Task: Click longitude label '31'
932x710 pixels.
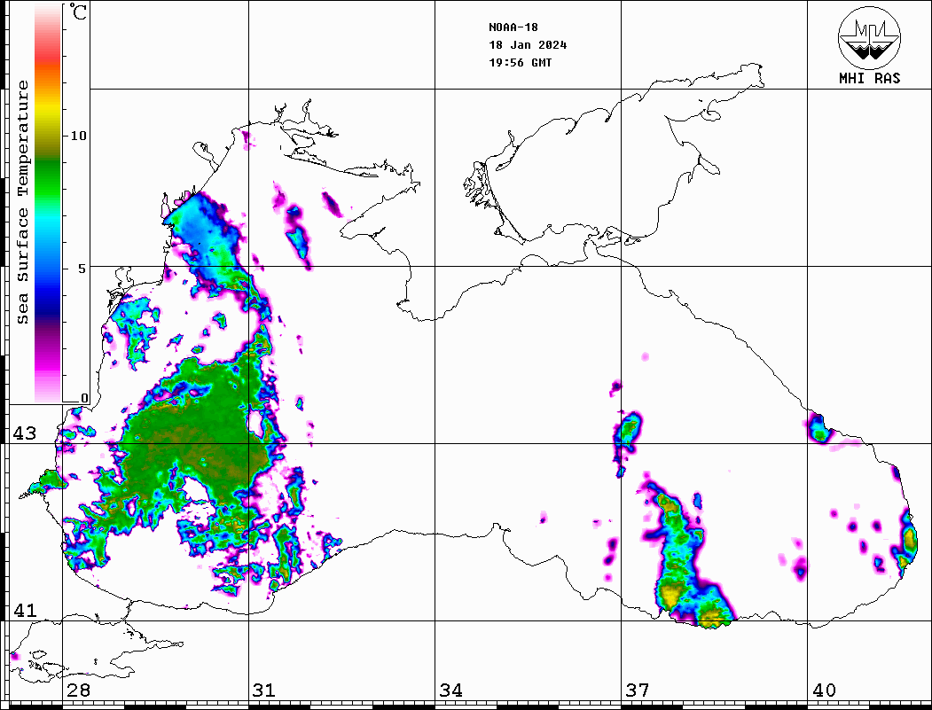Action: (x=264, y=690)
